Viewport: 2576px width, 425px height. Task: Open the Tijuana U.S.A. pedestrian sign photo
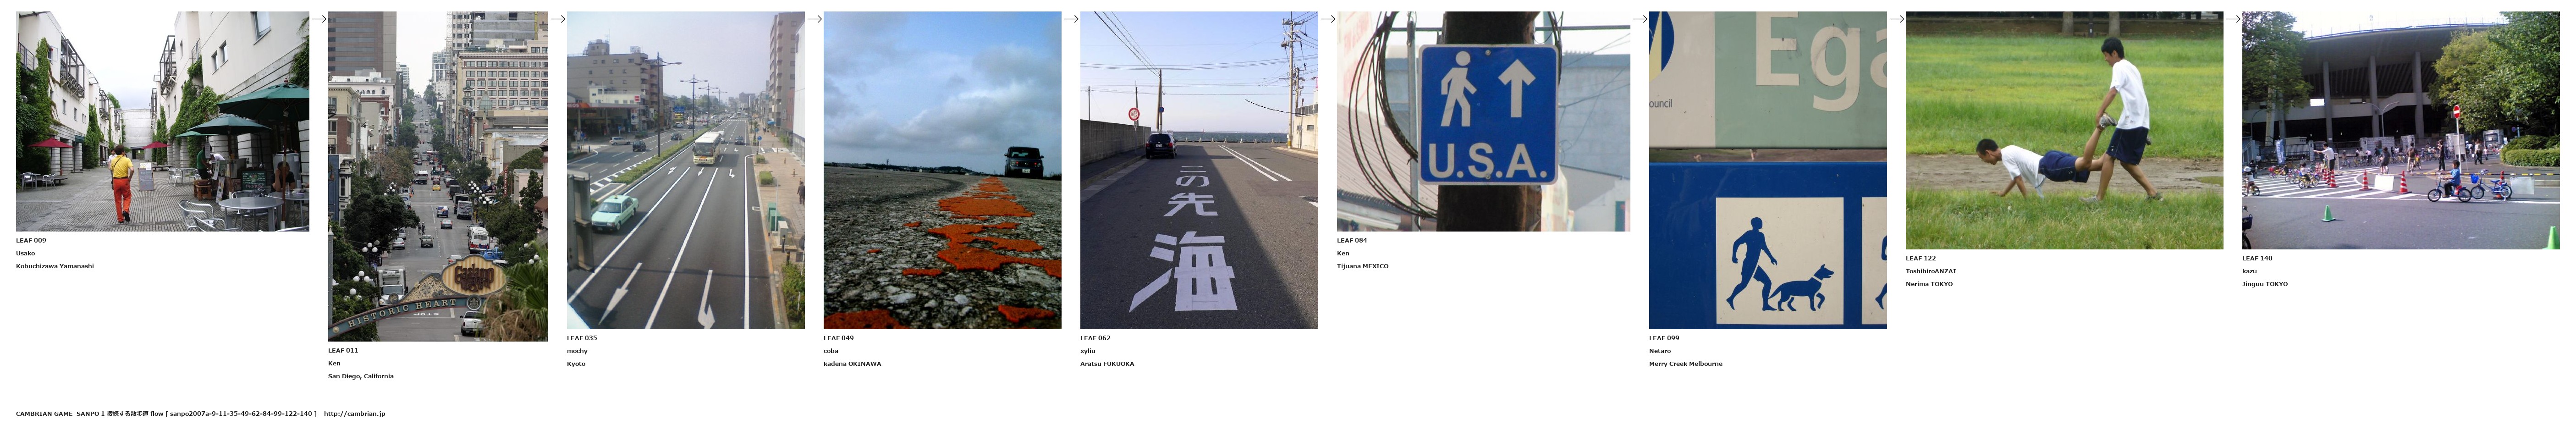click(x=1483, y=121)
